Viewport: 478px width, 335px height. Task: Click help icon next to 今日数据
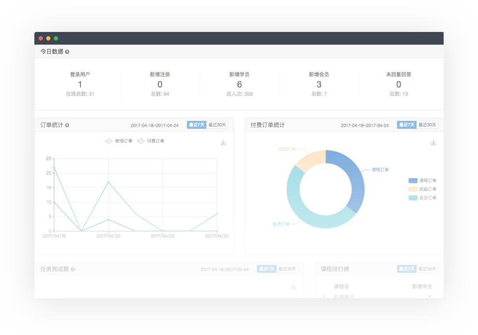click(x=67, y=52)
